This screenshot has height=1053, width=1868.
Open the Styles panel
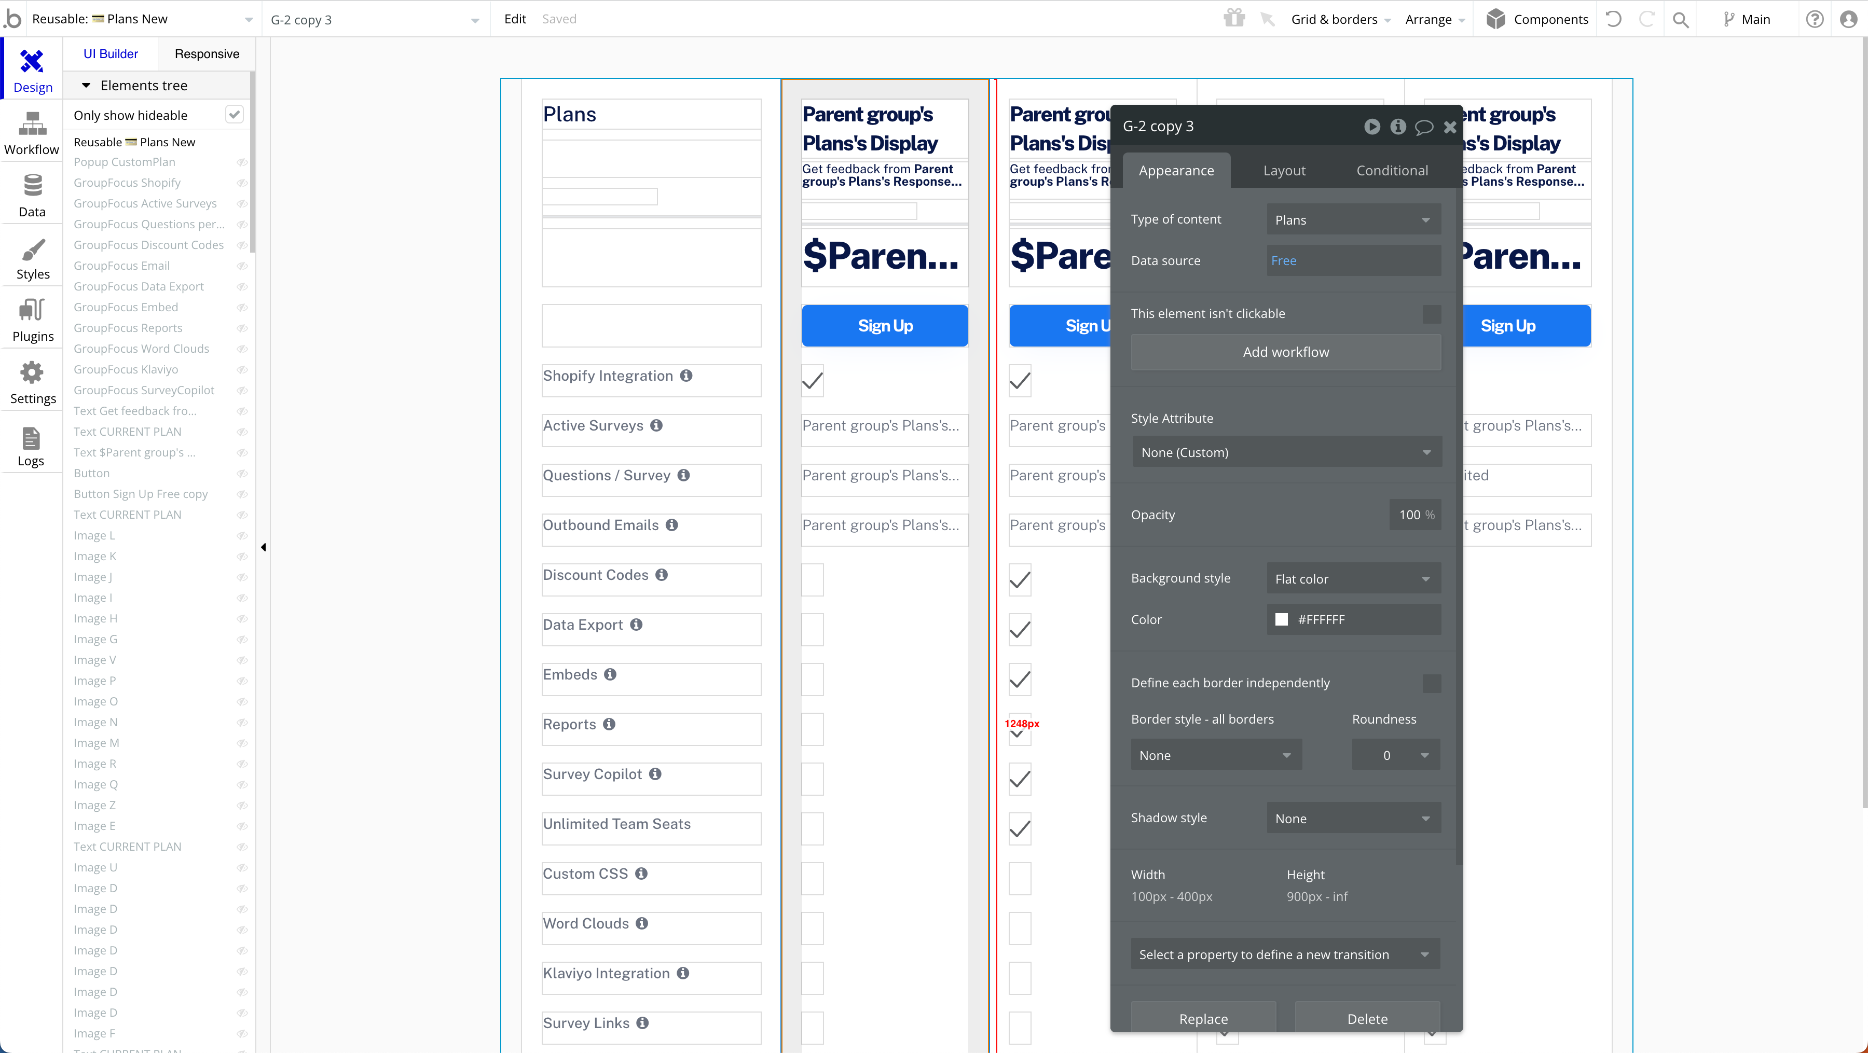31,257
